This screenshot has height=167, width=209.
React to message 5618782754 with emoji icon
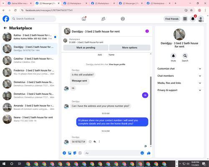point(90,142)
